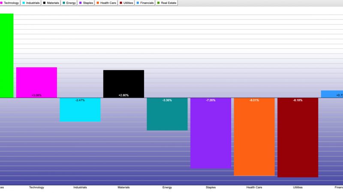This screenshot has width=343, height=193.
Task: Click the magenta Technology bar
Action: pyautogui.click(x=36, y=82)
